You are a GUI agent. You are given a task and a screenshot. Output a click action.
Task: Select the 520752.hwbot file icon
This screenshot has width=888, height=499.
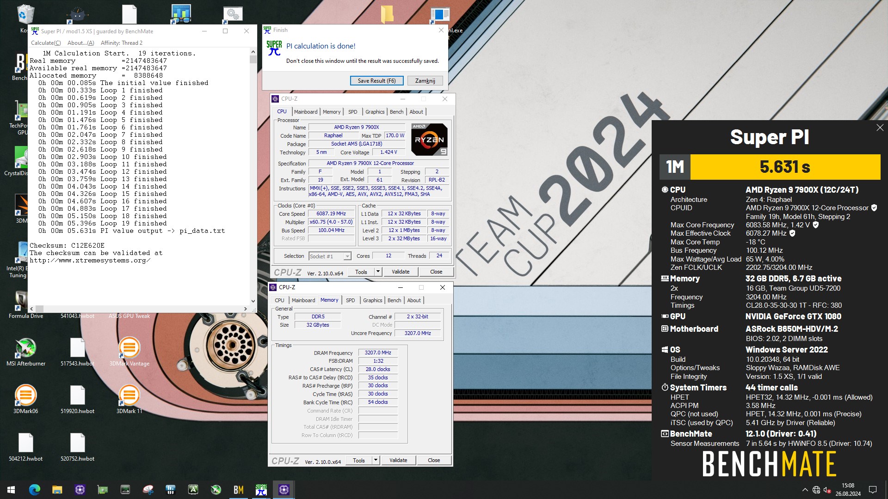click(77, 447)
